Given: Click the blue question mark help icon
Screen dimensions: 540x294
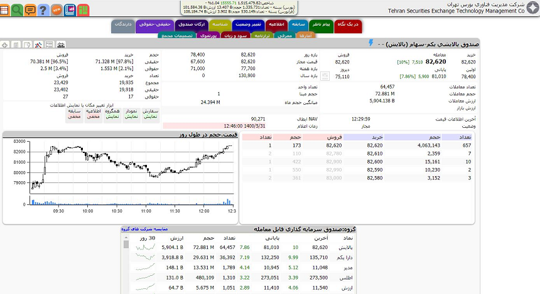Looking at the screenshot, I should coord(43,10).
